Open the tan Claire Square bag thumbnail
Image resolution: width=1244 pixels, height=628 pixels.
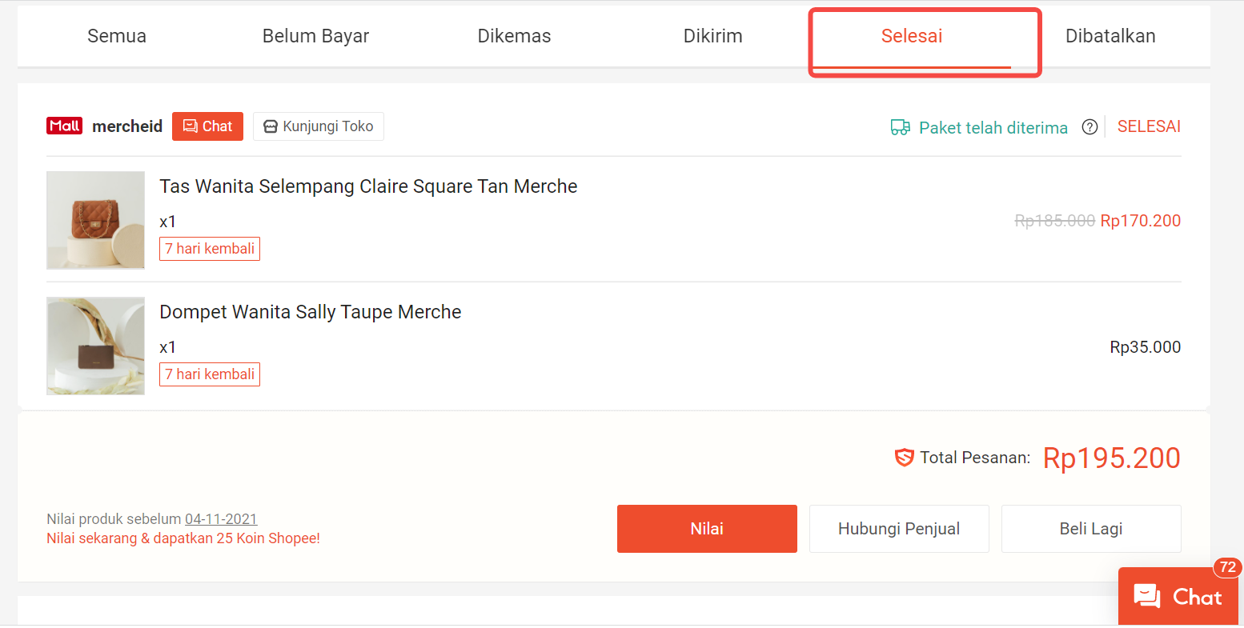[96, 220]
